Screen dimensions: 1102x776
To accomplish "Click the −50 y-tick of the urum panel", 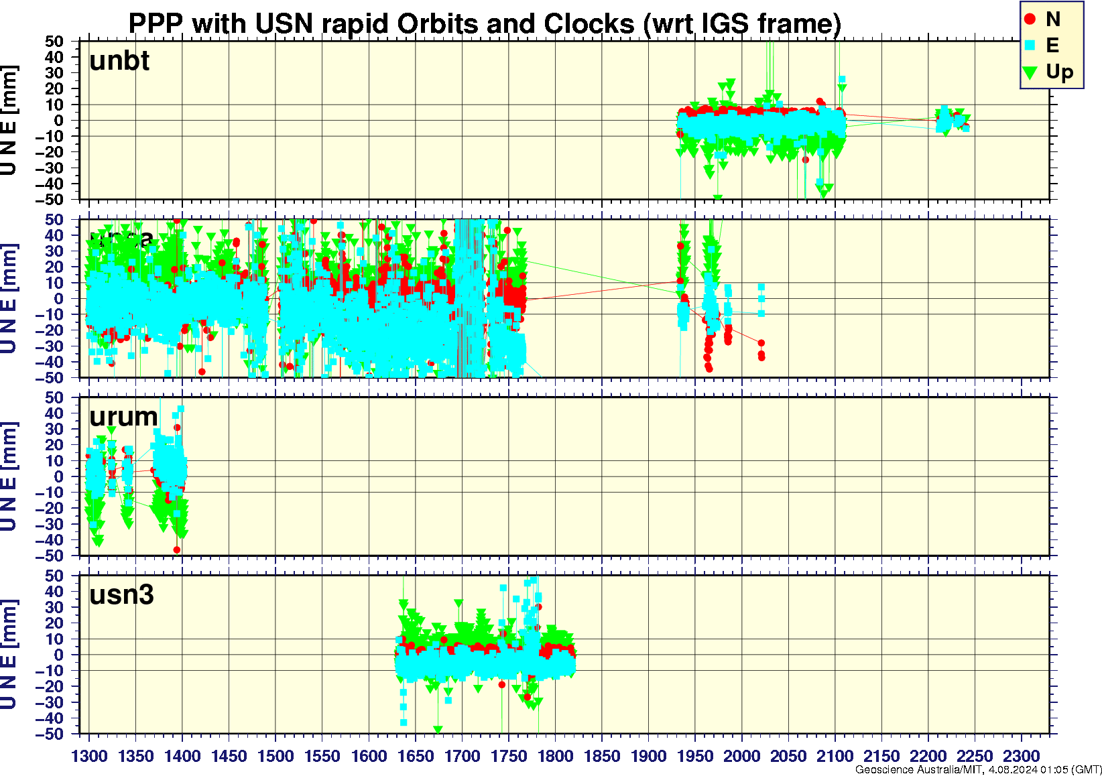I will [49, 556].
